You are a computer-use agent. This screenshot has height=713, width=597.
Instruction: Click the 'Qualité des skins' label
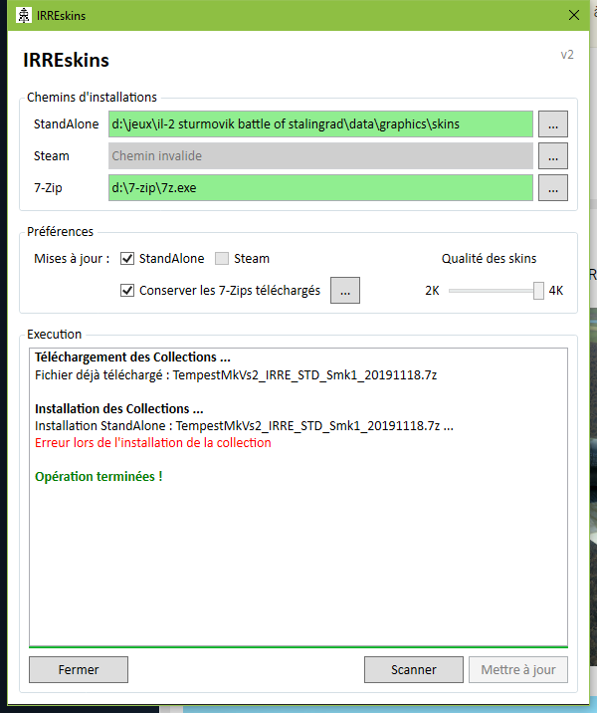coord(489,258)
